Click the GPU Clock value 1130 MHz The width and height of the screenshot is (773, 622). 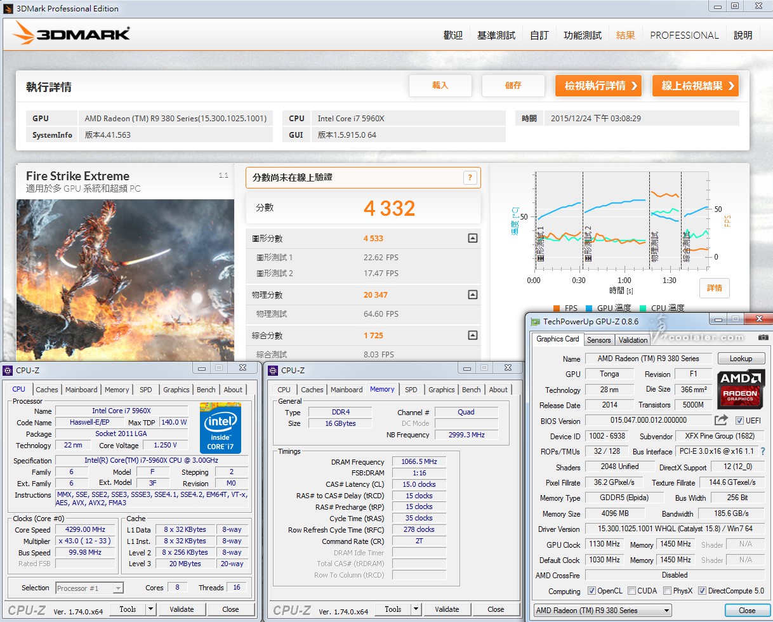[604, 544]
